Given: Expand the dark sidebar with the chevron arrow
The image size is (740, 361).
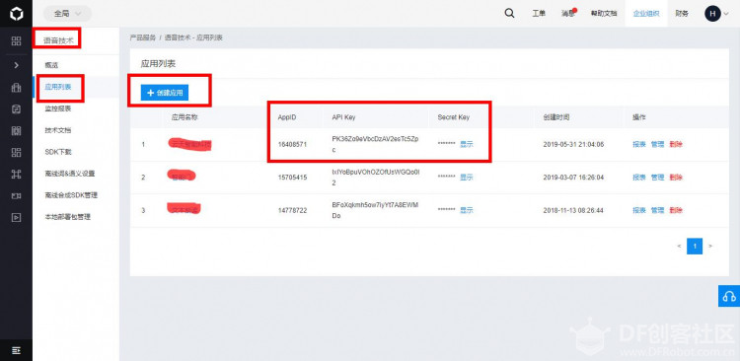Looking at the screenshot, I should tap(16, 65).
